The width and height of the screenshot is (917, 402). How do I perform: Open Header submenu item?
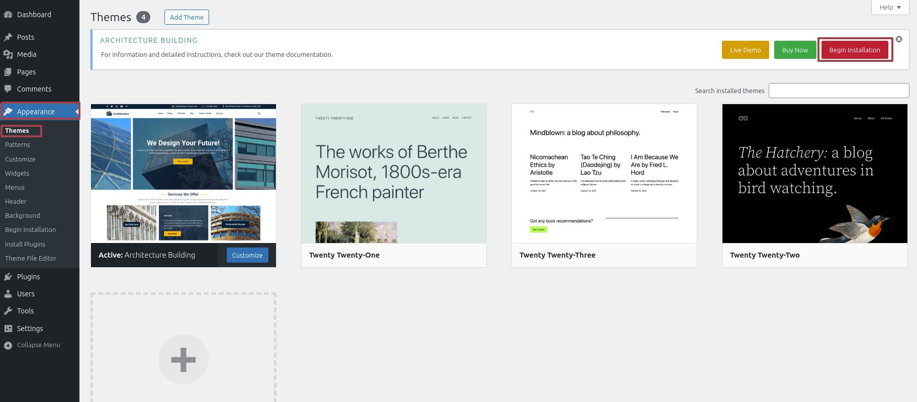[16, 202]
